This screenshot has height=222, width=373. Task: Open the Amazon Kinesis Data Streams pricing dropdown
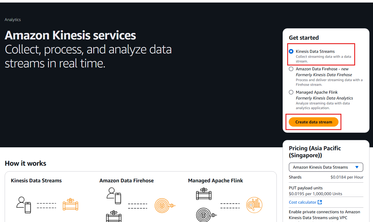pyautogui.click(x=326, y=167)
